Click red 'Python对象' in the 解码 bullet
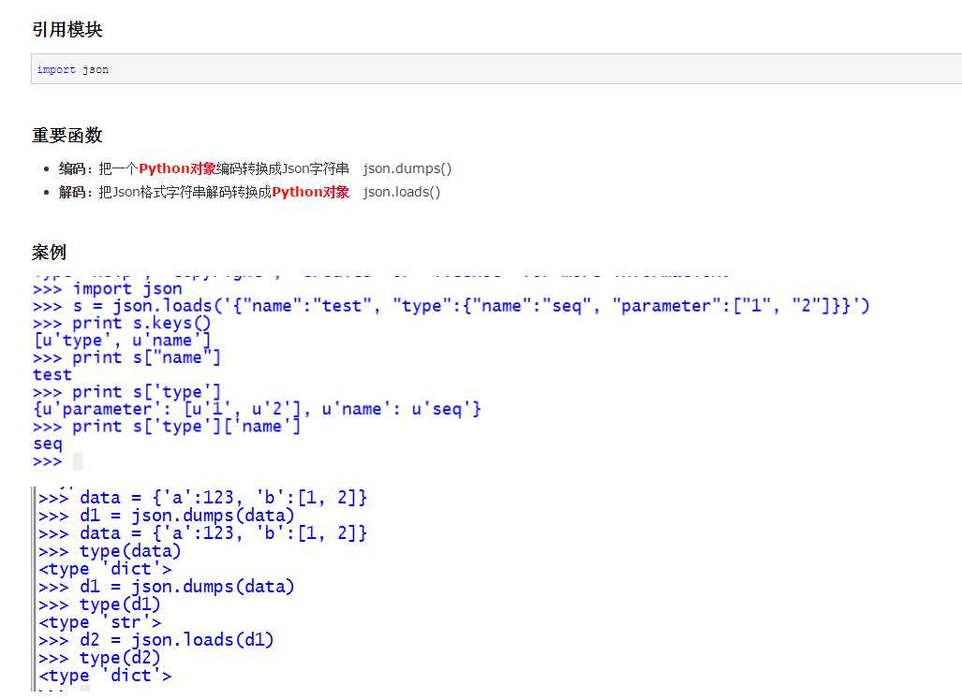 310,192
